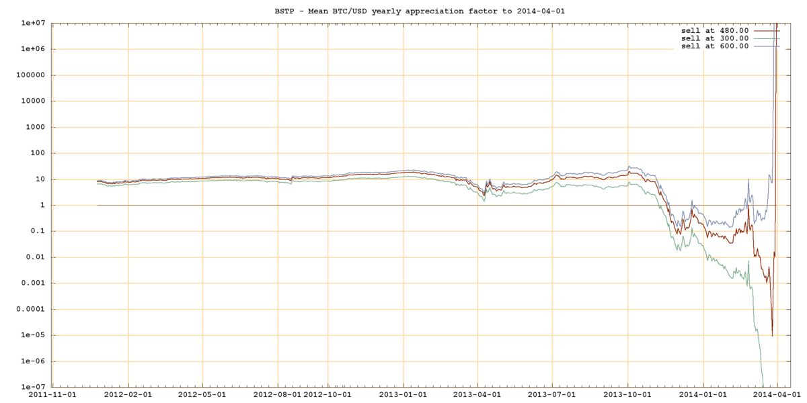
Task: Click blue line sample next to sell at 600.00
Action: click(767, 46)
